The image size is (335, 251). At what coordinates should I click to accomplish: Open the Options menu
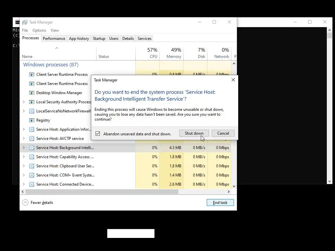point(39,30)
